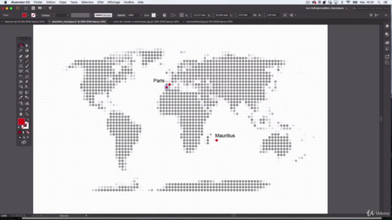The image size is (392, 220).
Task: Select the Selection tool (black arrow)
Action: tap(21, 46)
